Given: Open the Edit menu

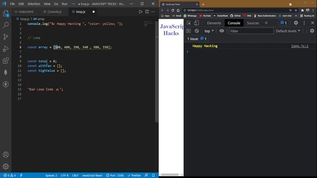Looking at the screenshot, I should coord(21,4).
